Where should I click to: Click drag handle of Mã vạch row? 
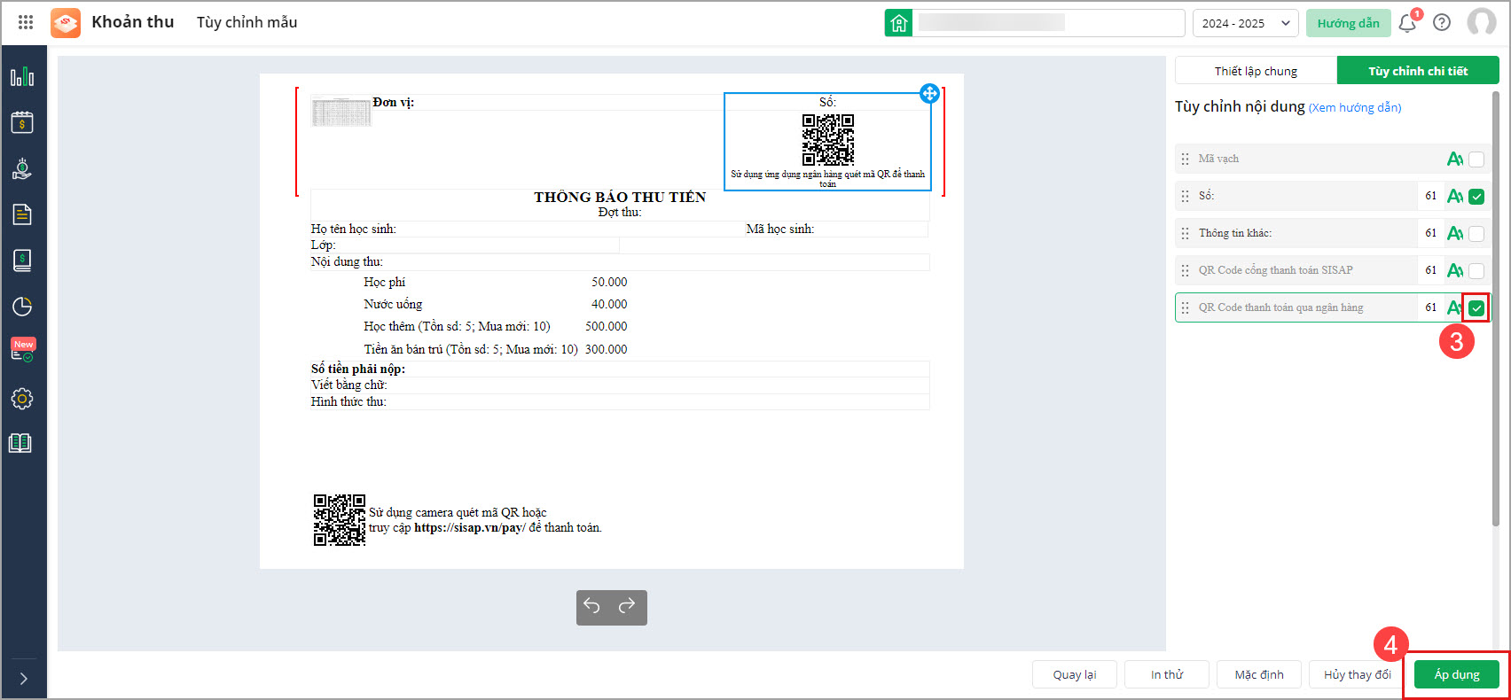[x=1186, y=159]
